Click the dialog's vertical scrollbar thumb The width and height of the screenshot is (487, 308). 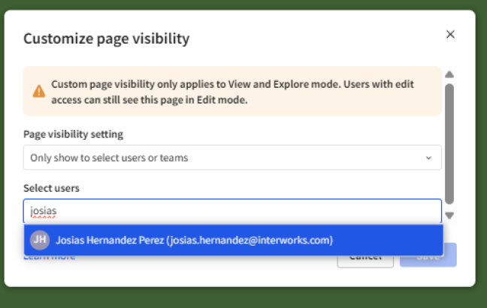point(449,143)
